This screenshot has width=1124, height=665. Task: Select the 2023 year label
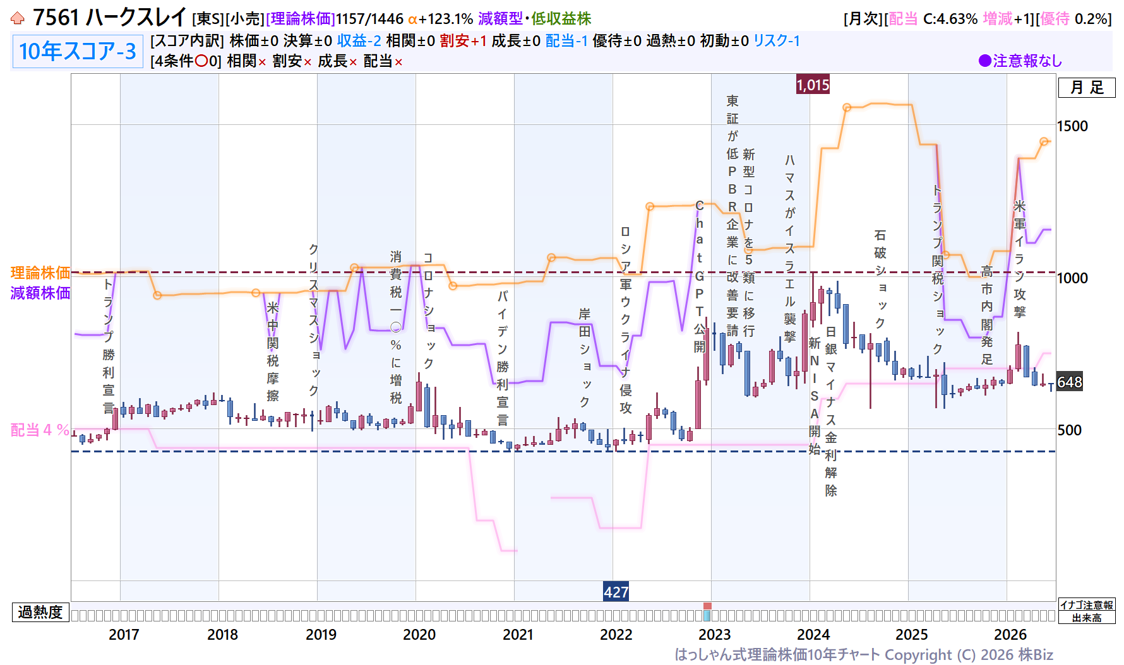click(715, 635)
